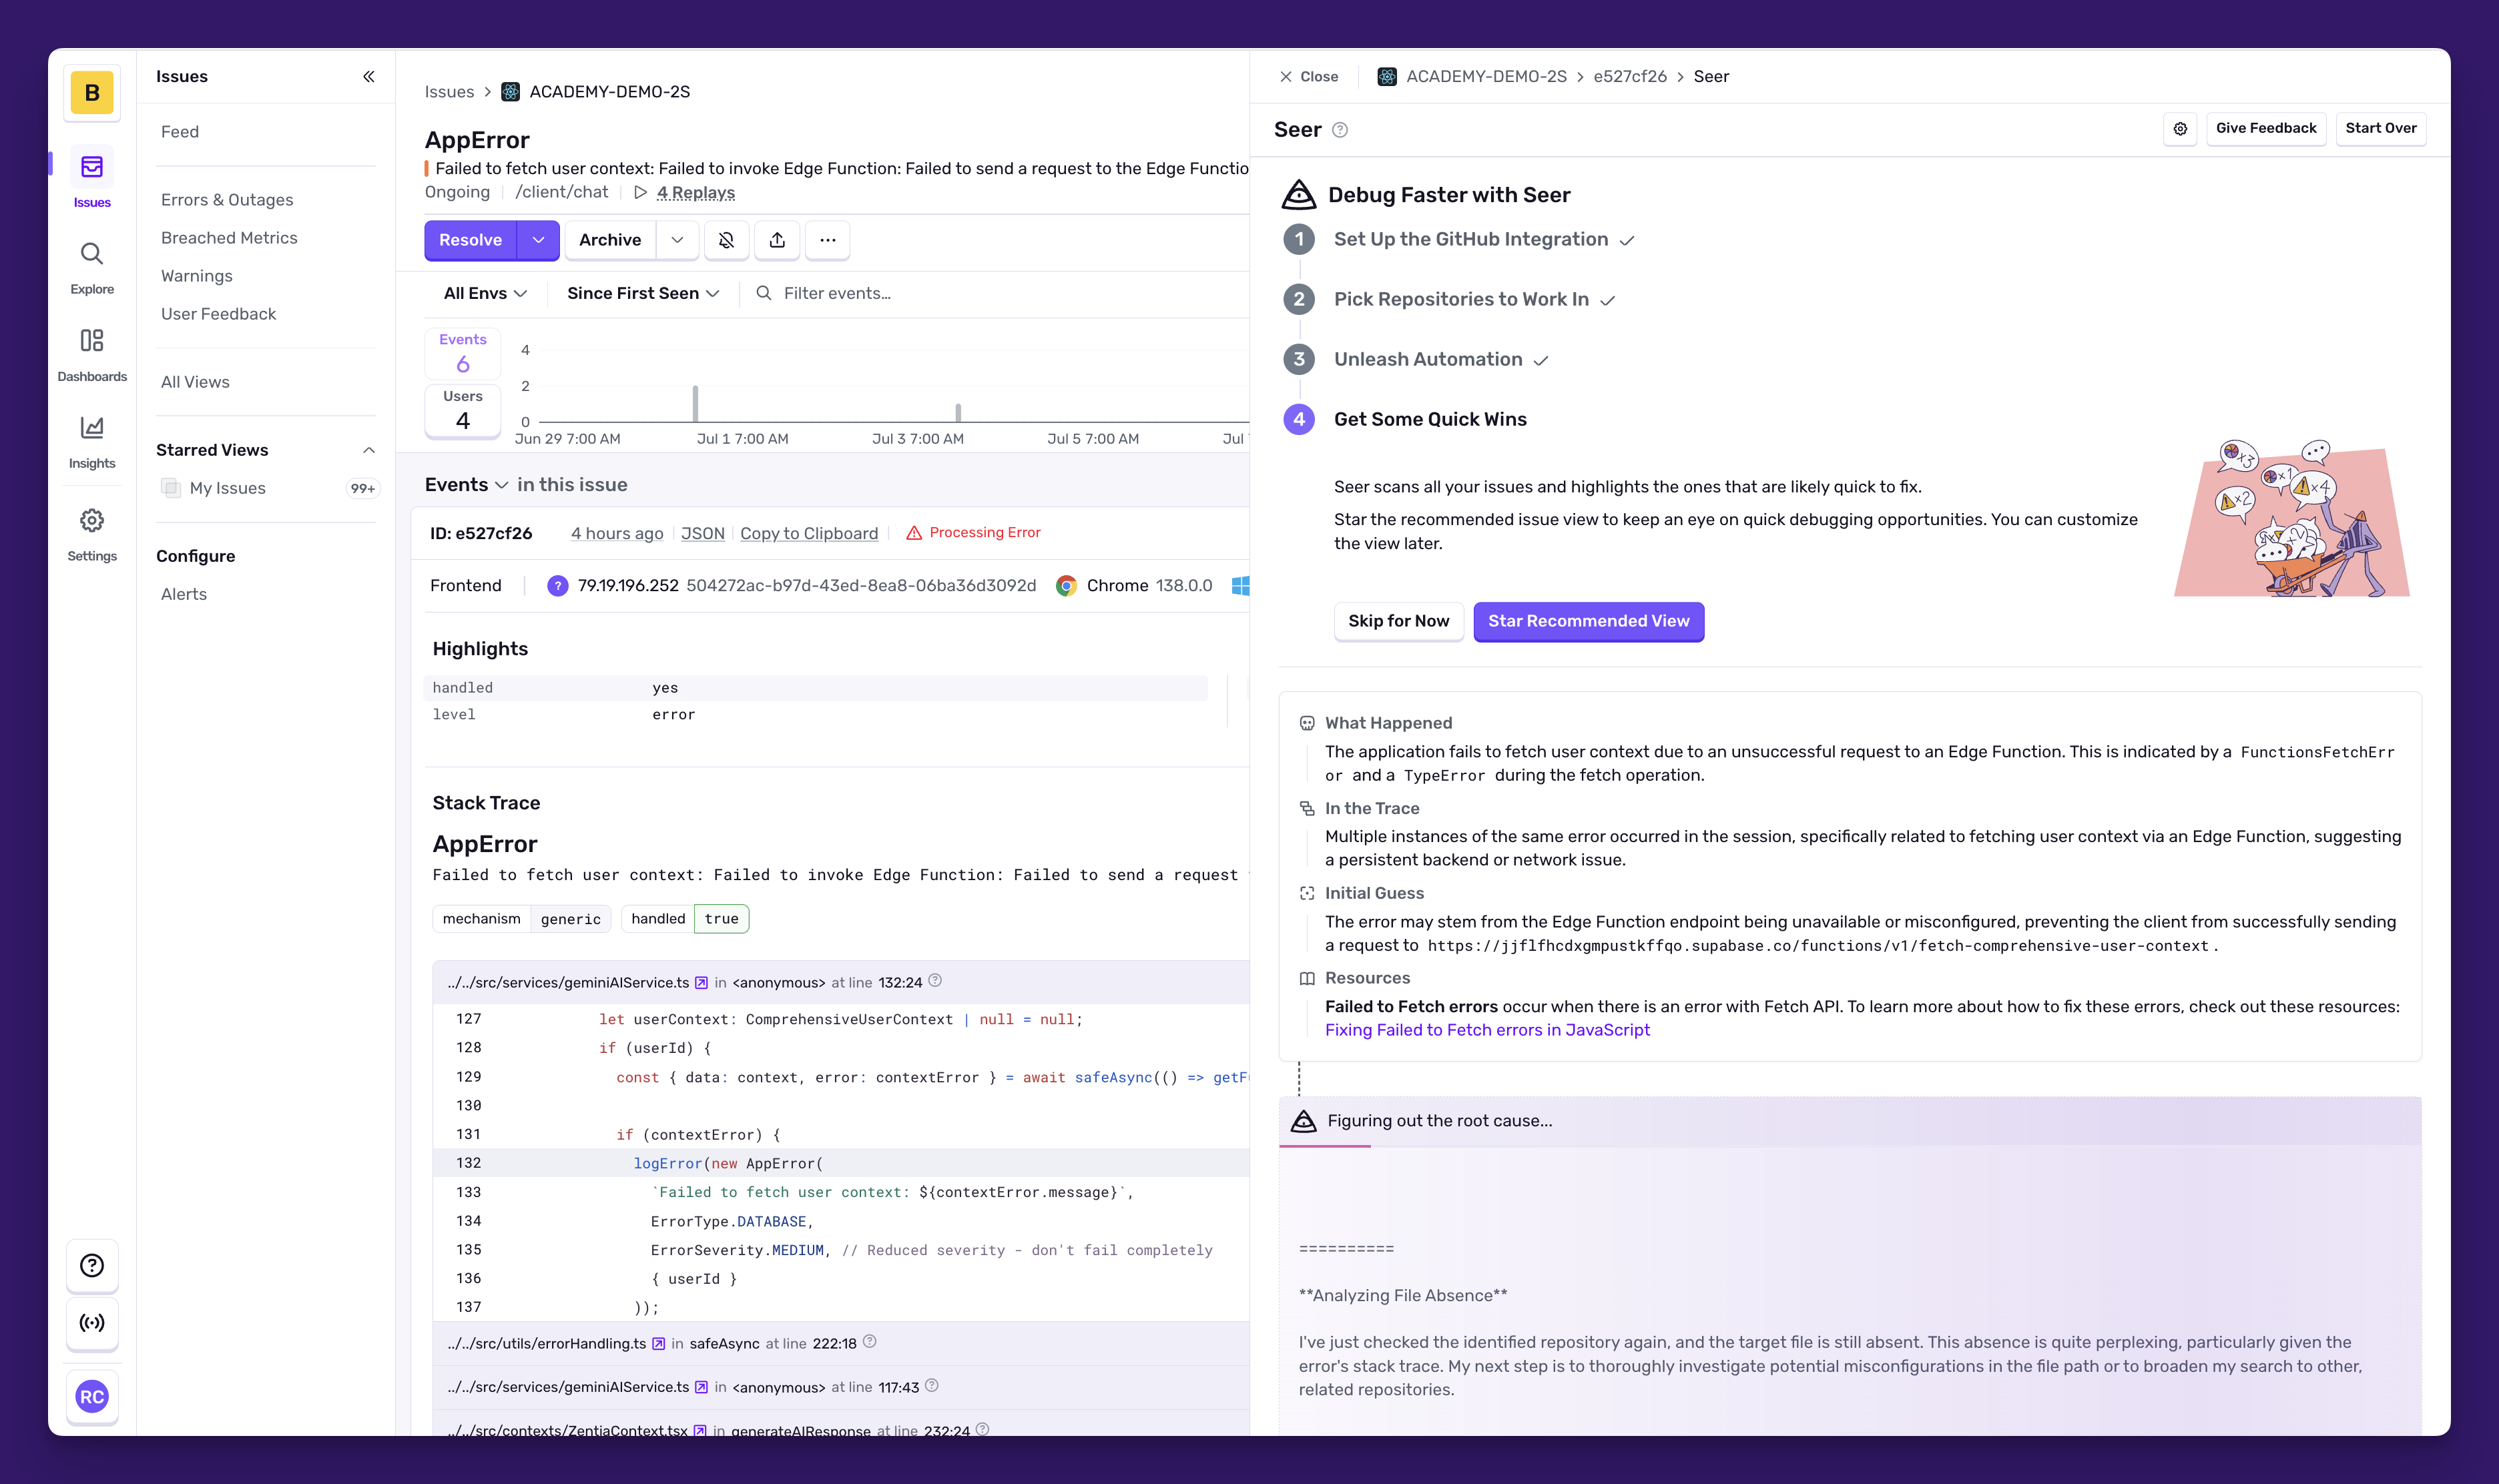Open the more actions ellipsis menu
2499x1484 pixels.
pyautogui.click(x=827, y=240)
